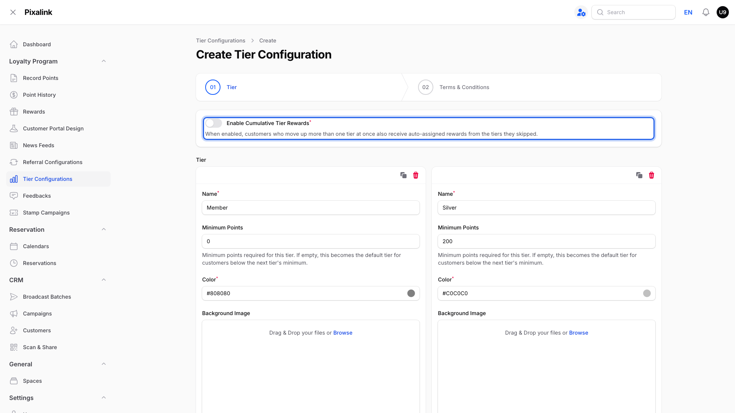Click the Silver tier Name field

547,208
